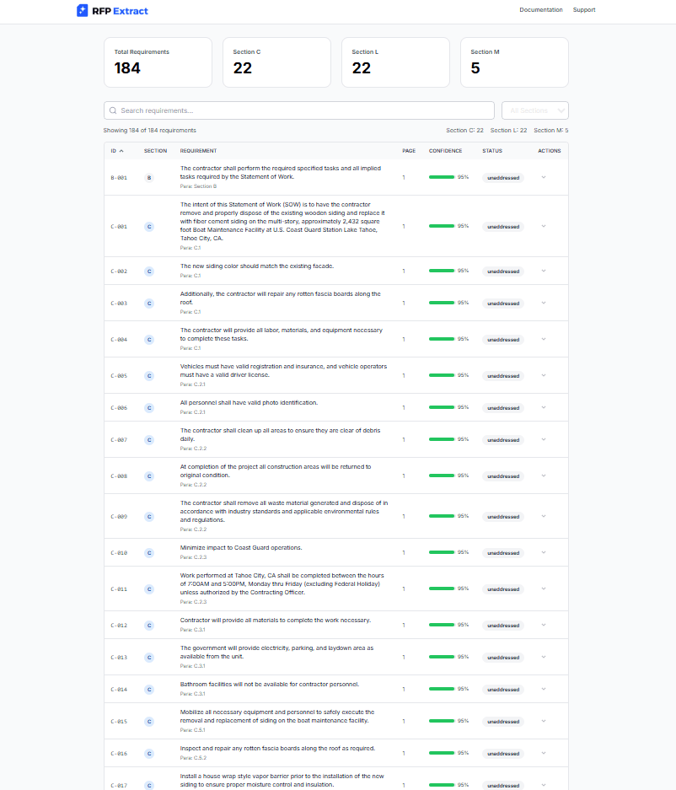Screen dimensions: 676x790
Task: Toggle the unaddressed status badge on row C-013
Action: [x=502, y=657]
